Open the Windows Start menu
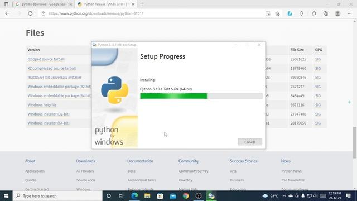357x201 pixels. coord(6,196)
